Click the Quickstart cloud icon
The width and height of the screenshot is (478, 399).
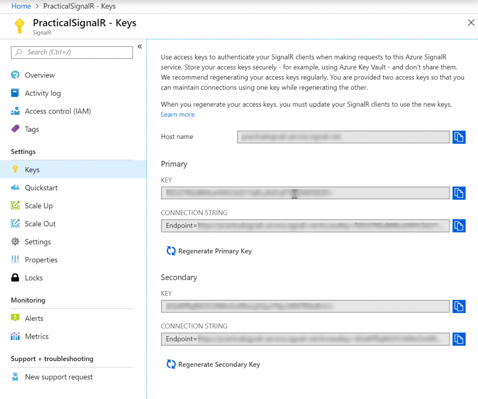[x=15, y=187]
